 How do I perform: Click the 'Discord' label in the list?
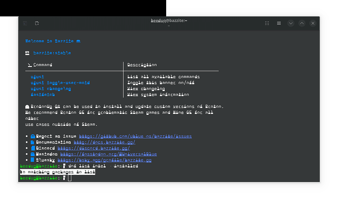tap(45, 148)
